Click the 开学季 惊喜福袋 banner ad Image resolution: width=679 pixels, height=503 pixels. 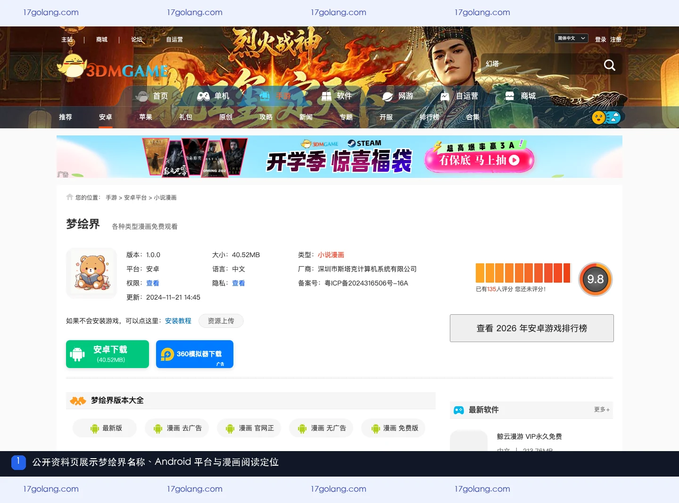pos(339,157)
